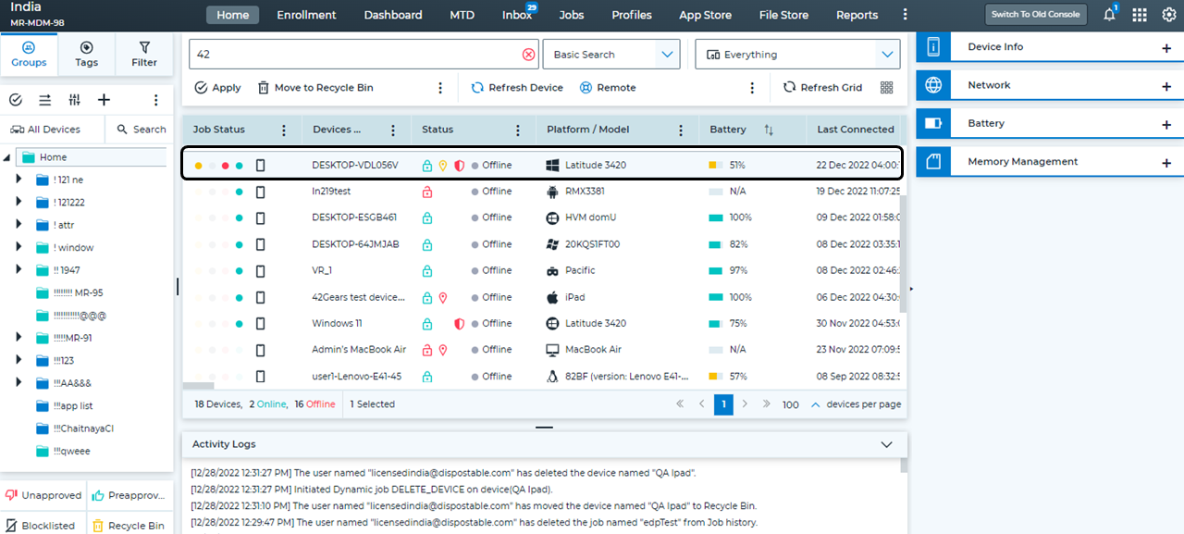Switch to the Groups tab
This screenshot has width=1184, height=534.
click(x=29, y=54)
